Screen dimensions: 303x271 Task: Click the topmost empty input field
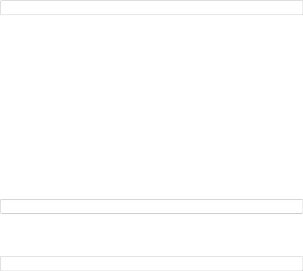point(152,8)
